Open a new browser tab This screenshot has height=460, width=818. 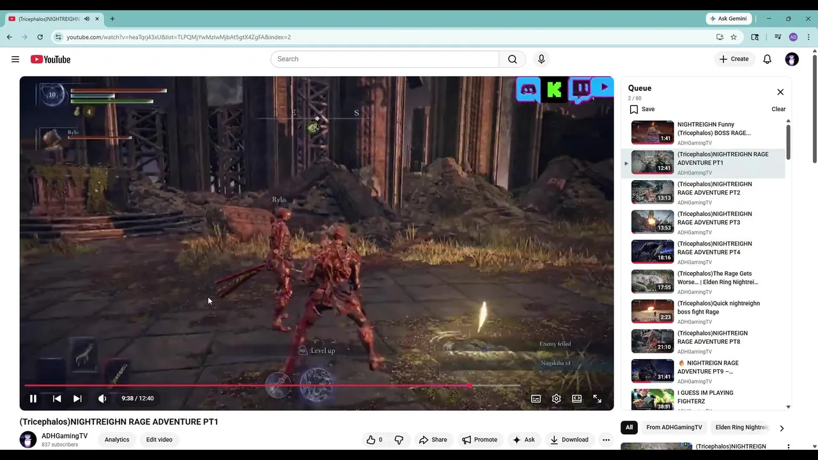pos(112,19)
